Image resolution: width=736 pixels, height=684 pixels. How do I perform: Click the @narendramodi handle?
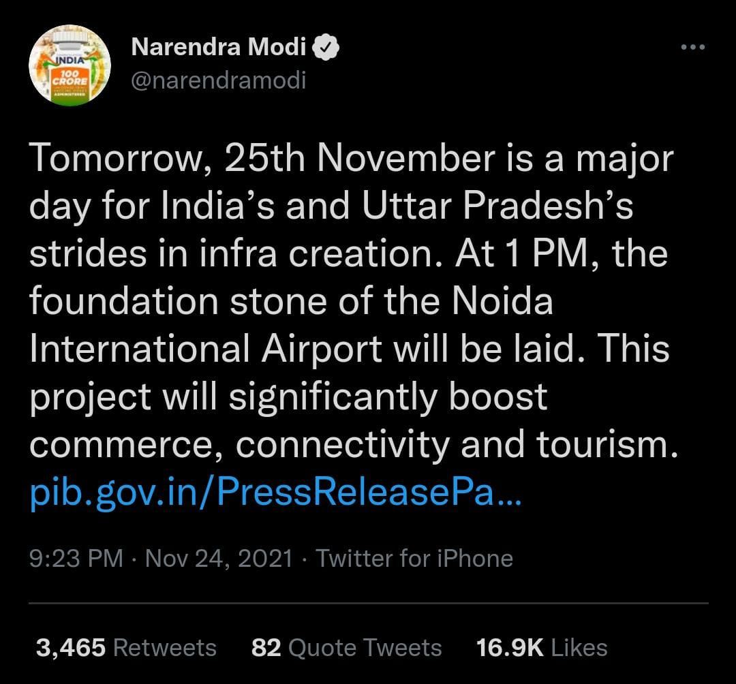click(217, 80)
